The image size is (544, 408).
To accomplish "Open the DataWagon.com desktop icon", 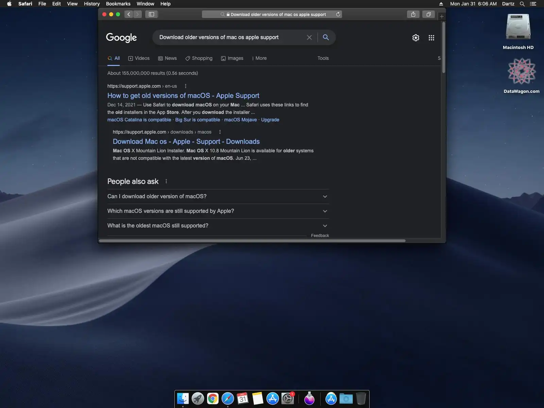I will click(x=522, y=75).
